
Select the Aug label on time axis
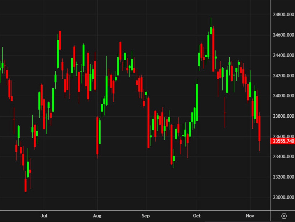[97, 216]
